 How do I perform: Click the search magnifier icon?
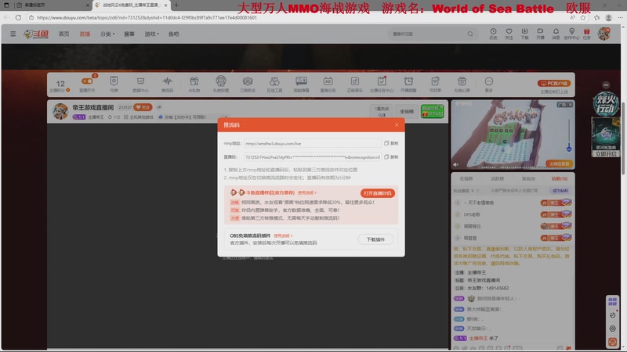click(x=470, y=34)
